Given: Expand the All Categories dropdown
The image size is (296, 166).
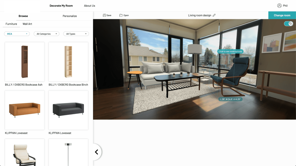Looking at the screenshot, I should [x=46, y=34].
